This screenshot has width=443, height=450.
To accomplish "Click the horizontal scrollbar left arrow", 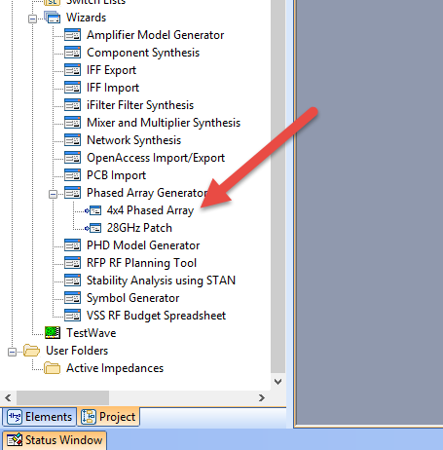I will click(x=8, y=397).
